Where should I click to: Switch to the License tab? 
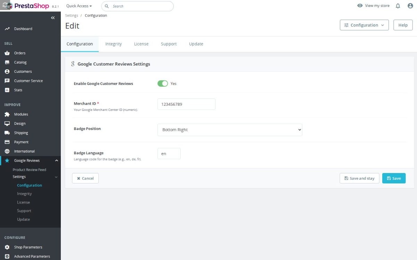[x=141, y=44]
